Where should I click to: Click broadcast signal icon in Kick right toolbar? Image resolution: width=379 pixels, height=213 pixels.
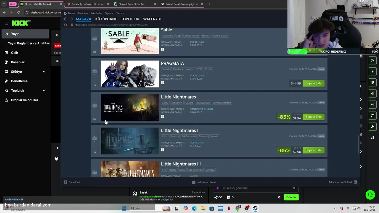(x=372, y=104)
